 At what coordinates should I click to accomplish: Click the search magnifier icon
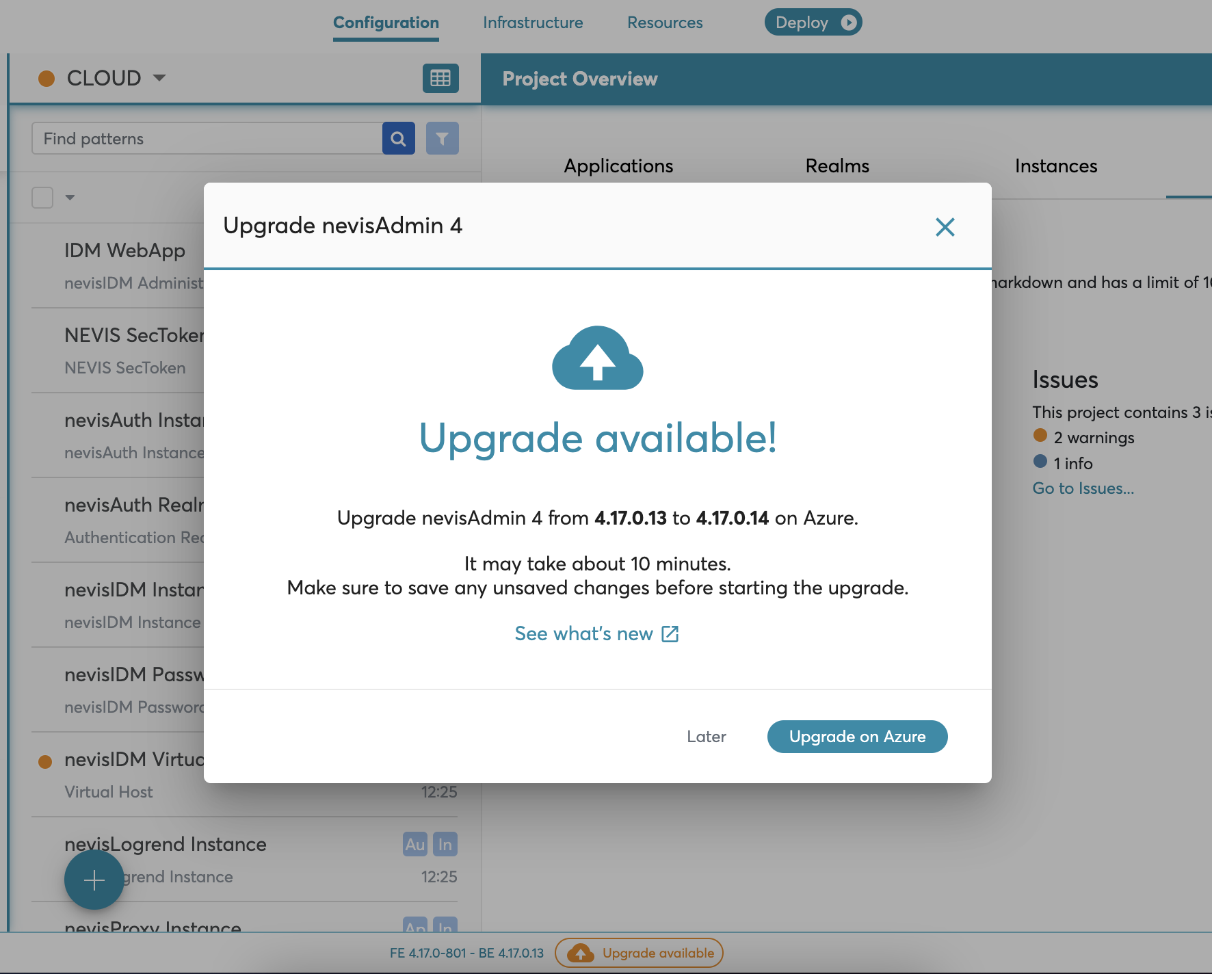(x=399, y=139)
